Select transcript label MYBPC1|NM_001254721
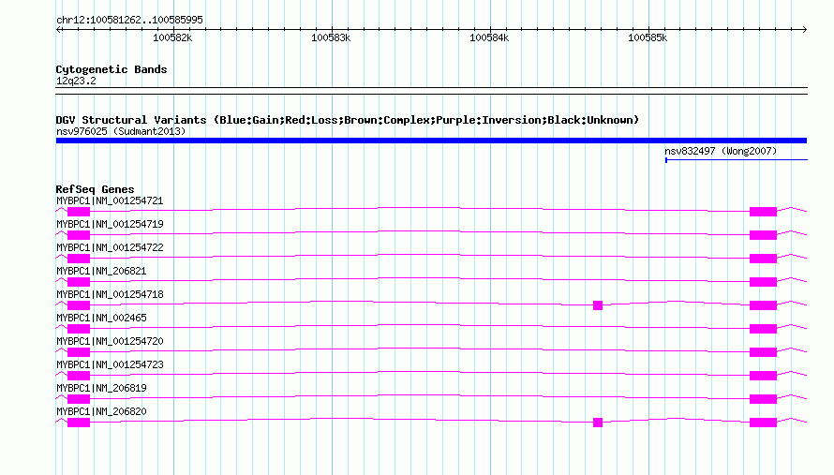Image resolution: width=834 pixels, height=475 pixels. 110,201
